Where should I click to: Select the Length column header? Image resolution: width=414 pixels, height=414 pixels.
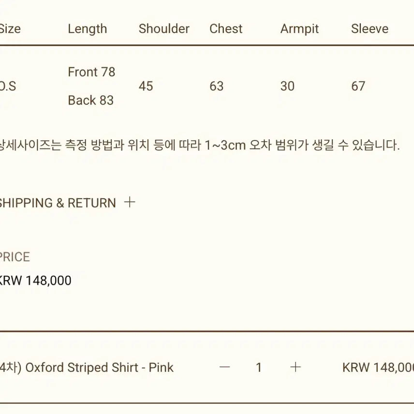tap(88, 29)
